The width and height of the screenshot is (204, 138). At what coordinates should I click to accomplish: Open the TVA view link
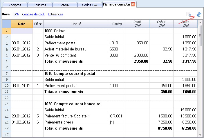(16, 14)
